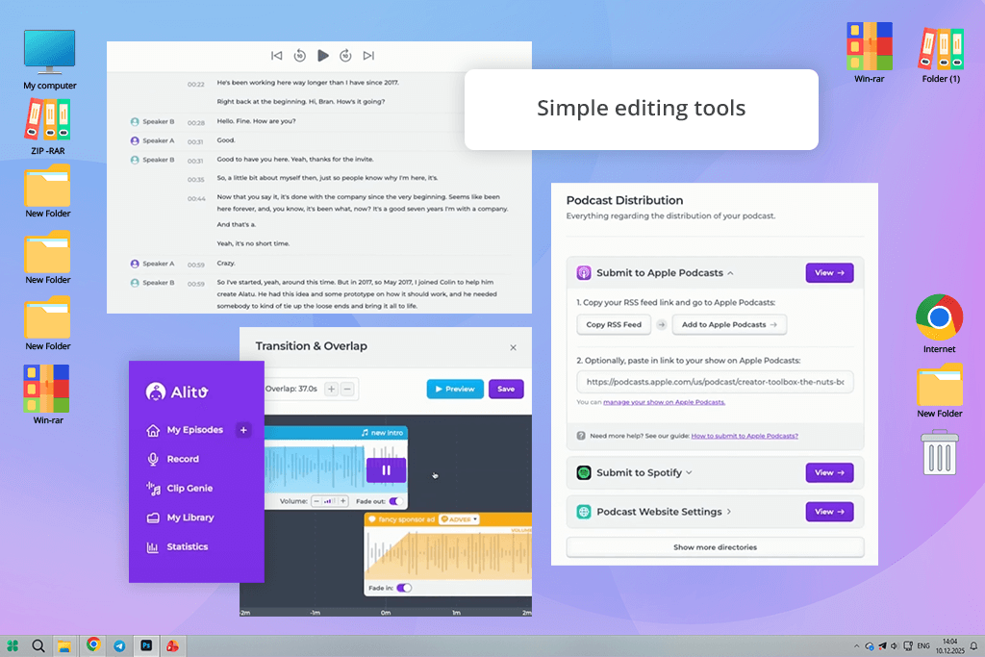
Task: Save the transition settings
Action: pos(506,390)
